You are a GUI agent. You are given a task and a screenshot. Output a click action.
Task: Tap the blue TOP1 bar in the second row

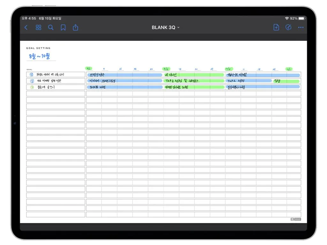(x=249, y=81)
